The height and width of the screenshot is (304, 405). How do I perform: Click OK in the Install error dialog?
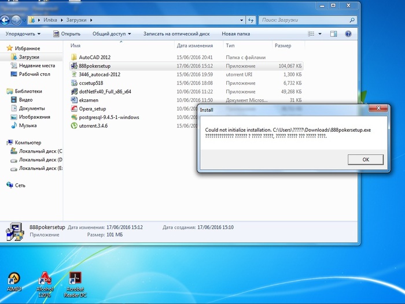point(365,160)
